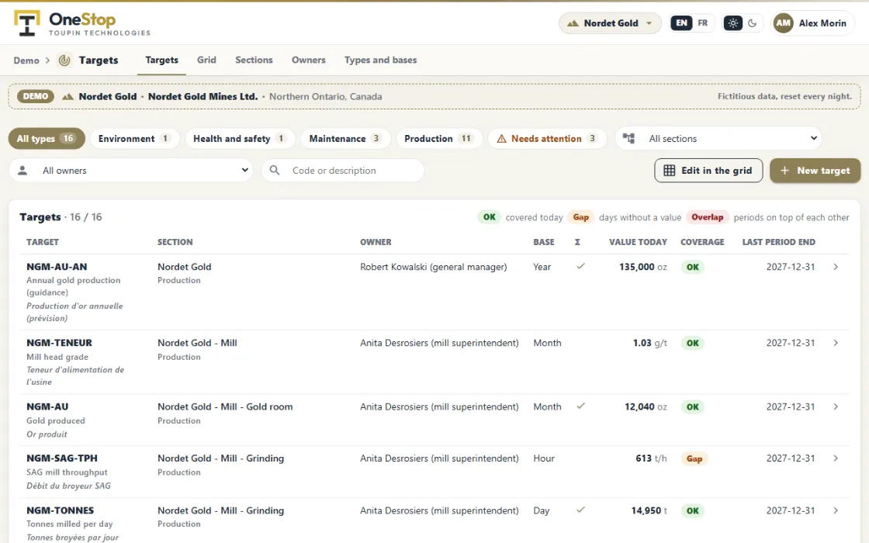Go to the Demo breadcrumb link

pyautogui.click(x=26, y=61)
